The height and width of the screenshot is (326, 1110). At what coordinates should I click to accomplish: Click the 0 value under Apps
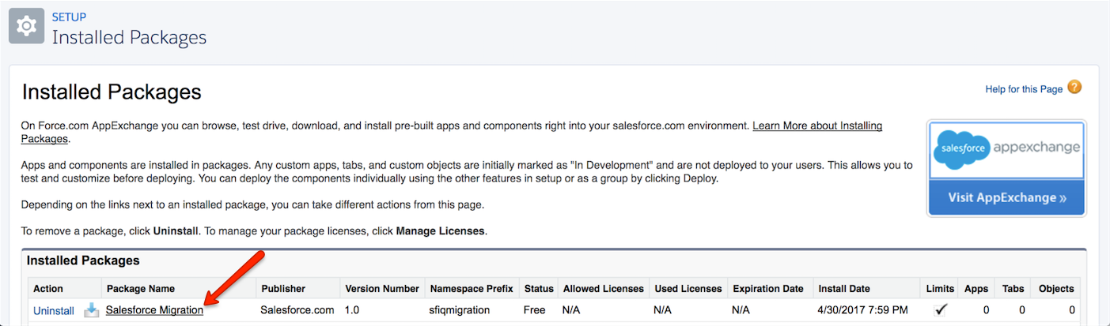pyautogui.click(x=986, y=310)
